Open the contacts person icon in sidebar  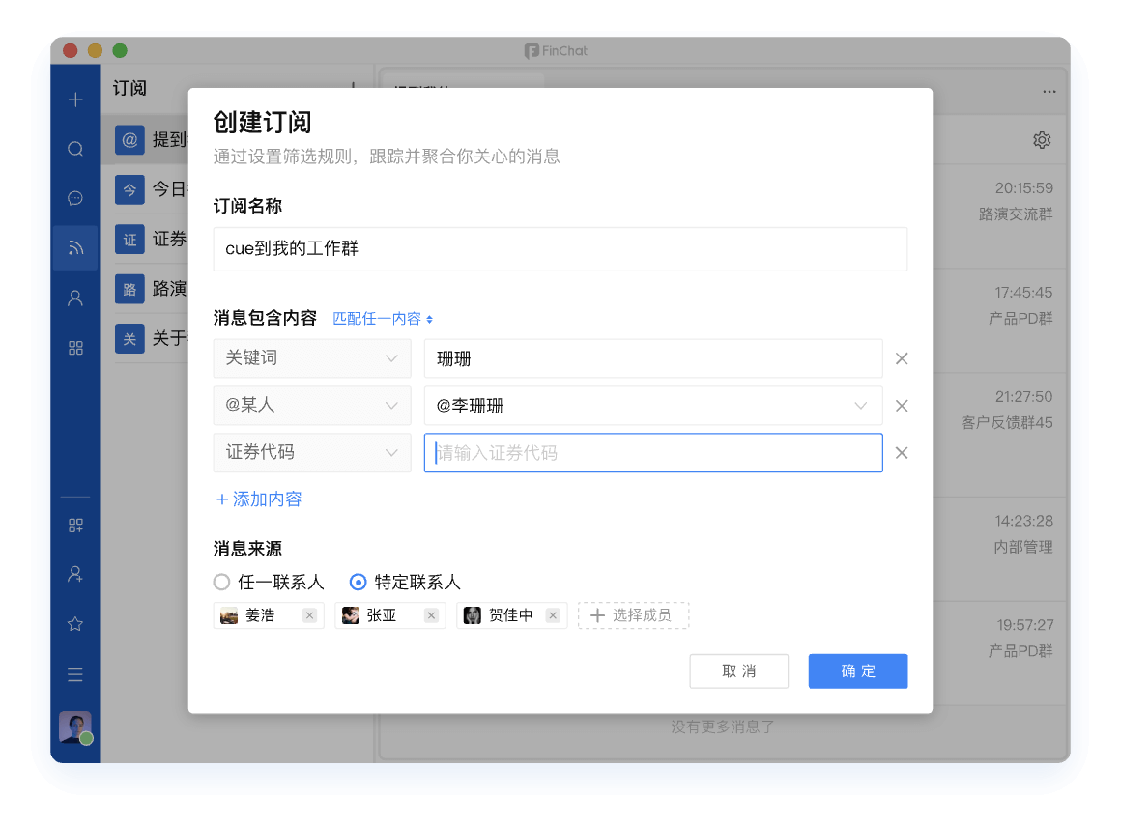(x=75, y=299)
